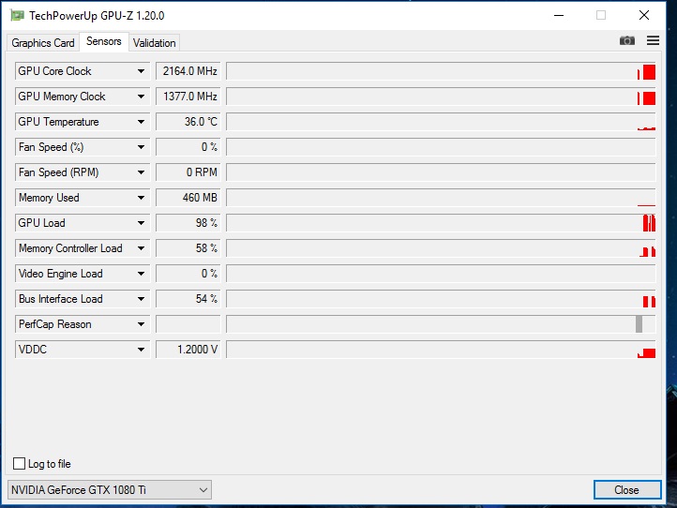Switch to the Graphics Card tab
677x508 pixels.
pos(43,43)
